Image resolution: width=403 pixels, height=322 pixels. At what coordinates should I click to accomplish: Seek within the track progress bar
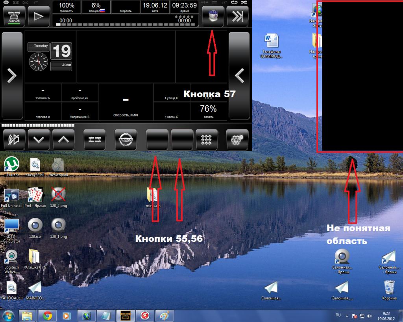click(126, 25)
